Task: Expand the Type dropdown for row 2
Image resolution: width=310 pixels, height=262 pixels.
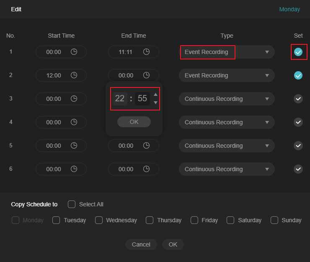Action: [227, 75]
